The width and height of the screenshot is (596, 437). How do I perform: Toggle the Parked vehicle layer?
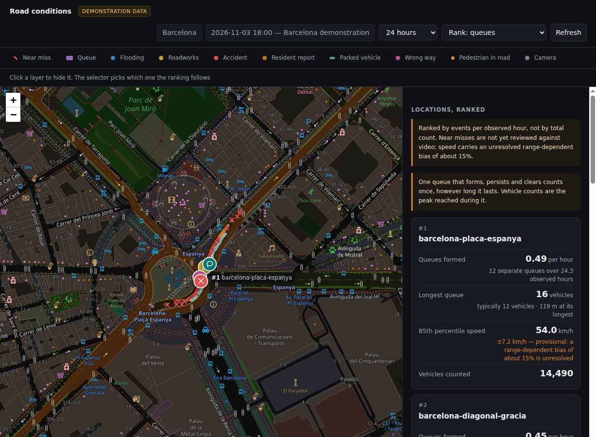(x=354, y=57)
